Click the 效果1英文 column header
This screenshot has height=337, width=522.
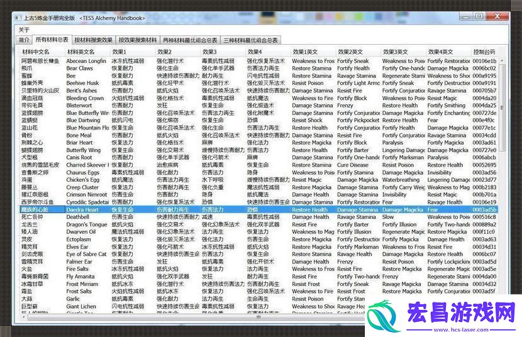313,52
